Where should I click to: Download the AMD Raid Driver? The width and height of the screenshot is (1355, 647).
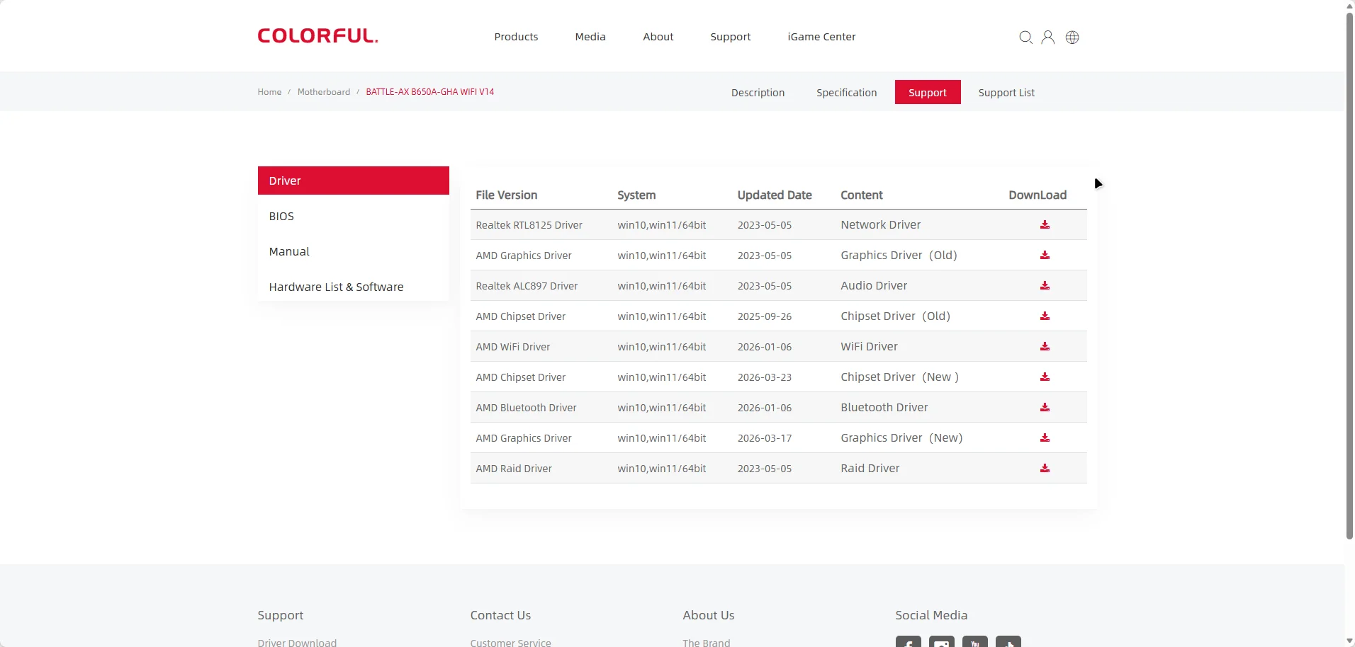(1045, 469)
